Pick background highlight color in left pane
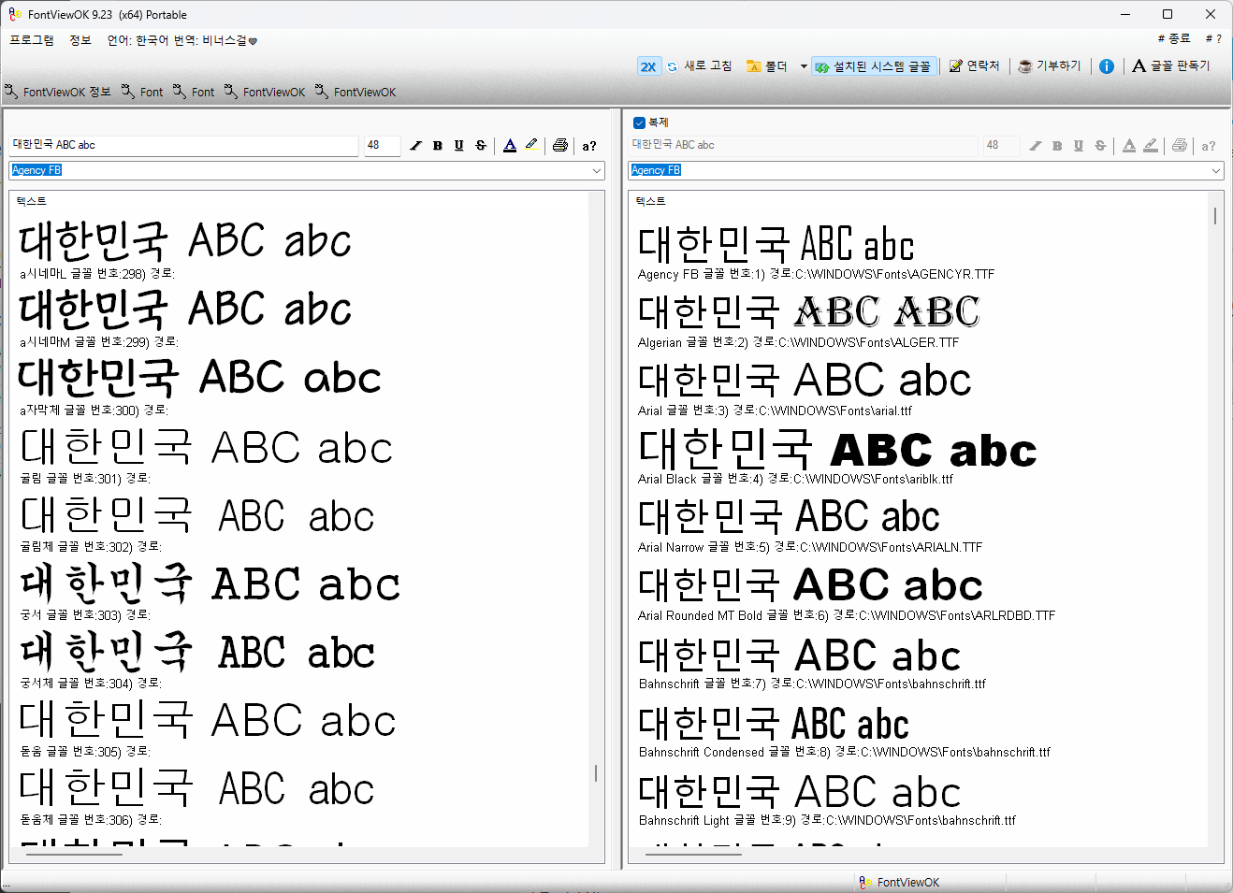Screen dimensions: 1233x893 coord(531,146)
